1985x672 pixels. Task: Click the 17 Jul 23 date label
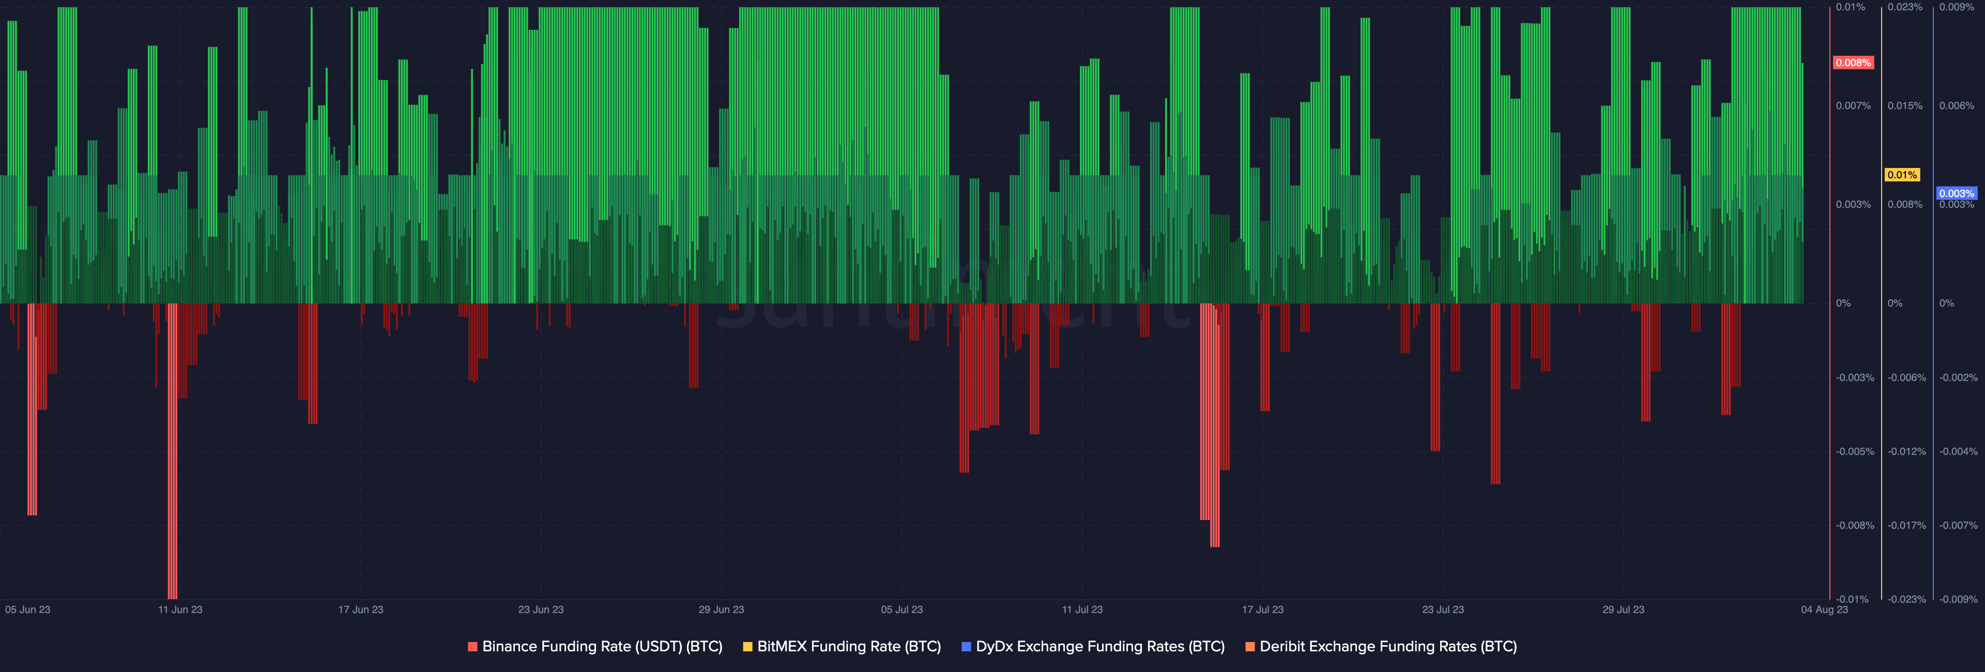click(x=1262, y=609)
